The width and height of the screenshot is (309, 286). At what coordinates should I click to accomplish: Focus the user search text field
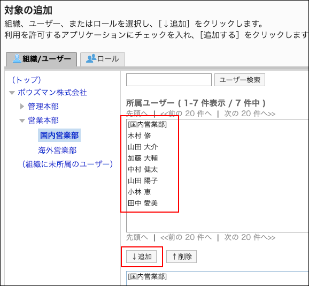(169, 80)
